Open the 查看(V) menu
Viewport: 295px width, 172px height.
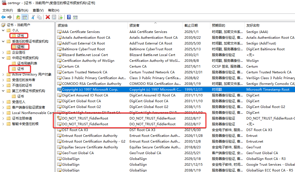coord(38,10)
